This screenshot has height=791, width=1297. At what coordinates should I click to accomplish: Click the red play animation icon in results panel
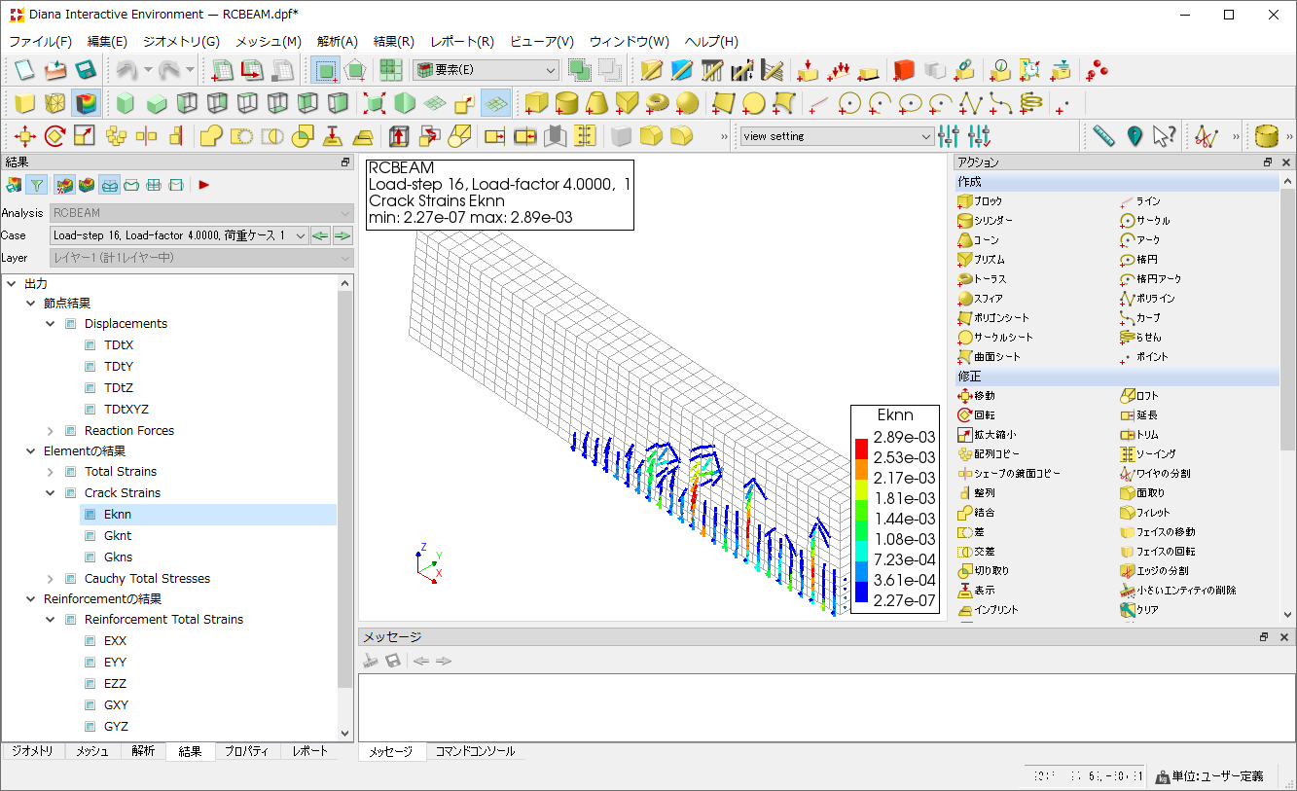point(204,184)
